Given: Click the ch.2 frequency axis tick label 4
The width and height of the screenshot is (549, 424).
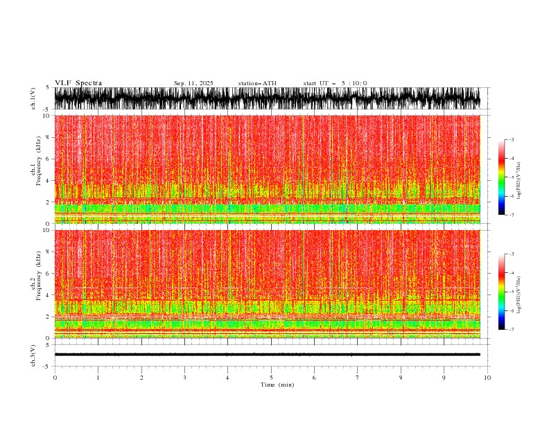Looking at the screenshot, I should click(x=48, y=295).
